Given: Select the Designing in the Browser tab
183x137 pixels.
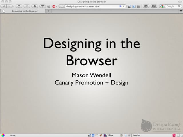Looking at the screenshot, I should [24, 11].
